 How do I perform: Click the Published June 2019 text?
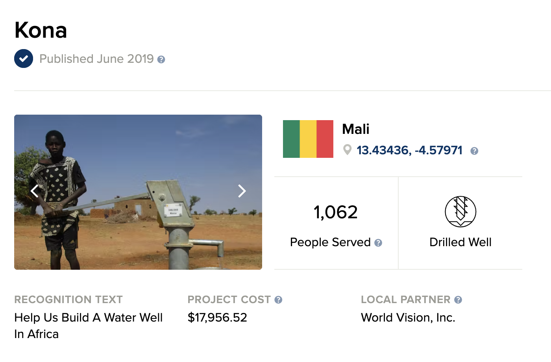pyautogui.click(x=96, y=59)
